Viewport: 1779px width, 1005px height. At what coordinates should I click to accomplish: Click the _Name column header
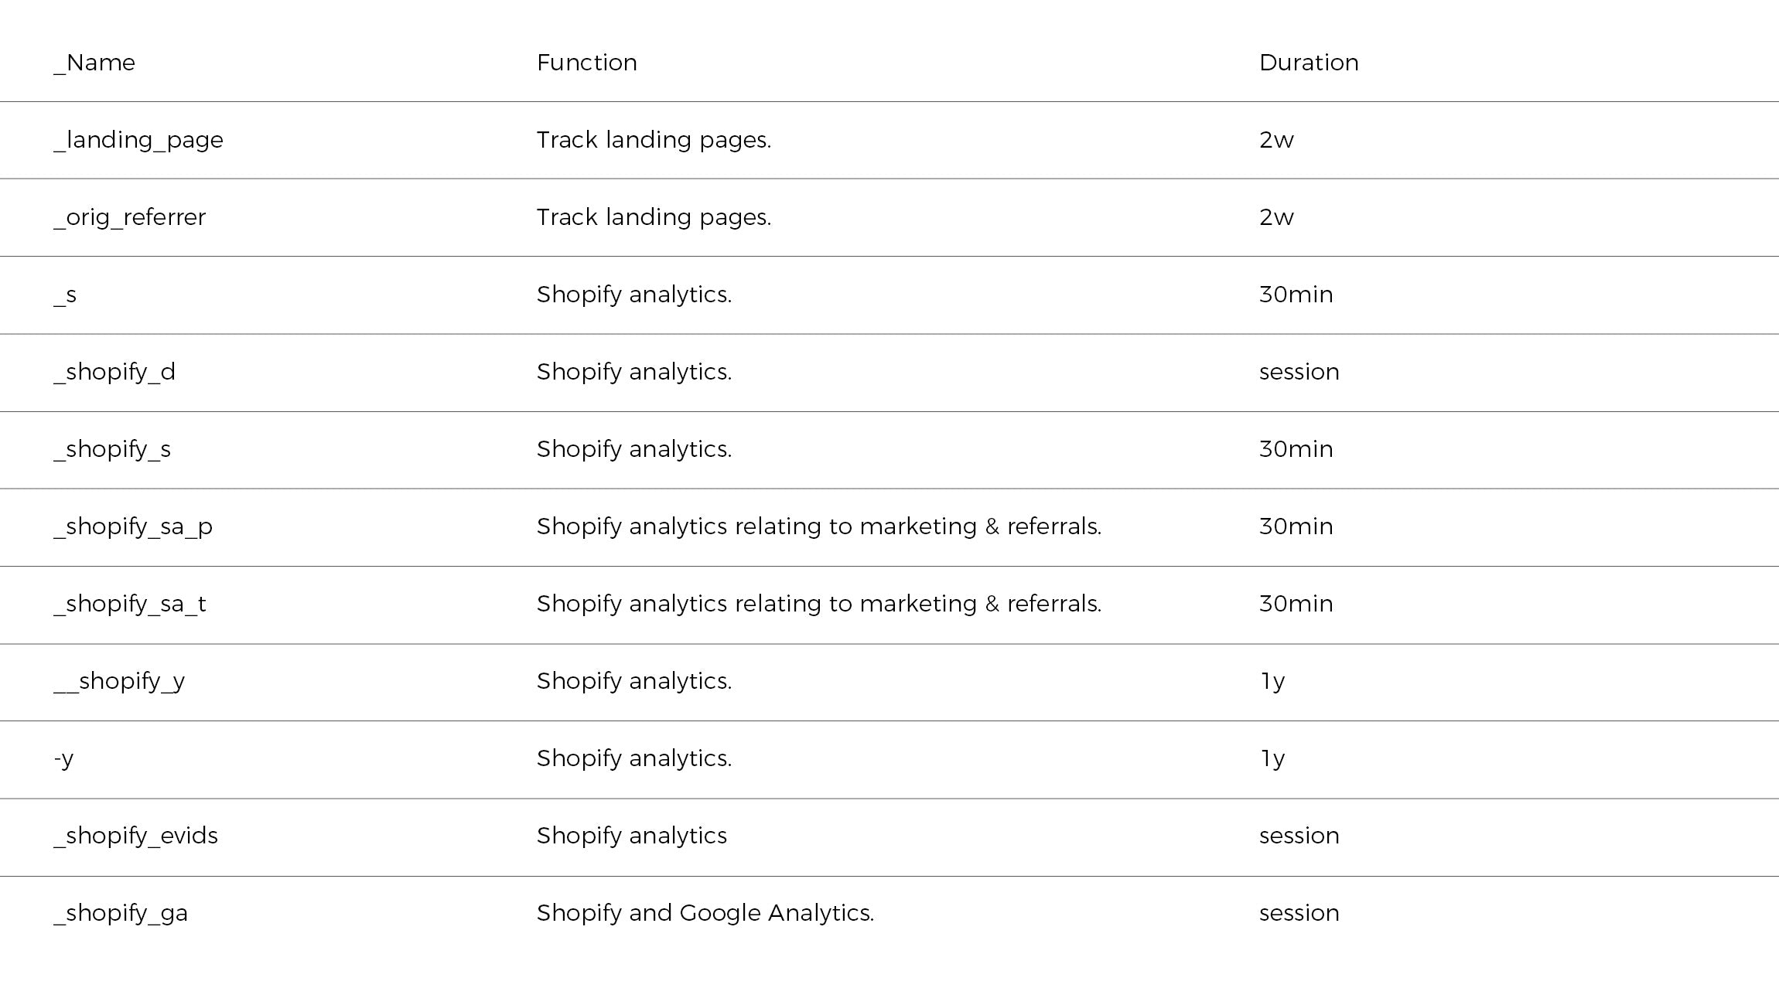click(x=94, y=63)
